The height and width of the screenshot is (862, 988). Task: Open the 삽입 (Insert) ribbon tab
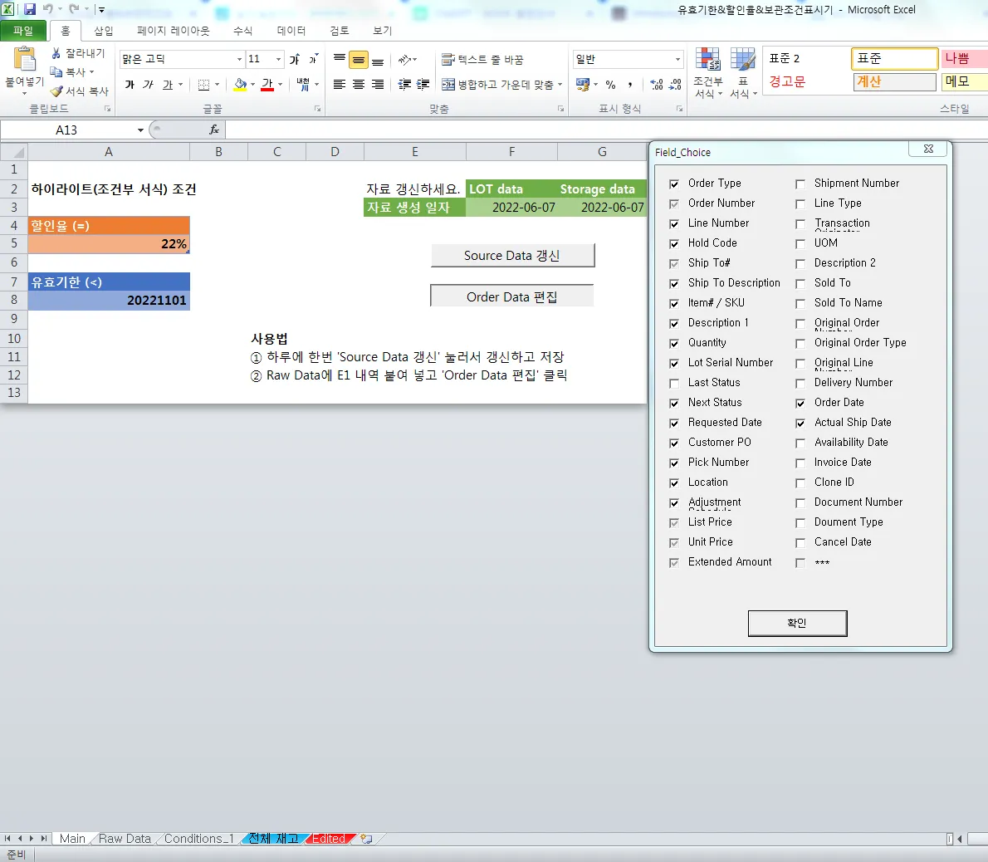pyautogui.click(x=104, y=31)
